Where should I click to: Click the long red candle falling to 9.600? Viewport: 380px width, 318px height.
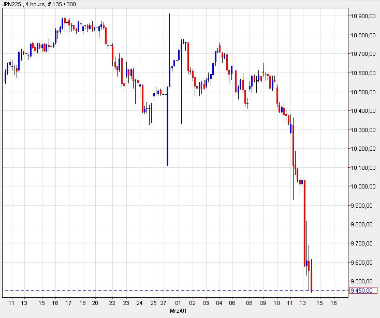[304, 223]
